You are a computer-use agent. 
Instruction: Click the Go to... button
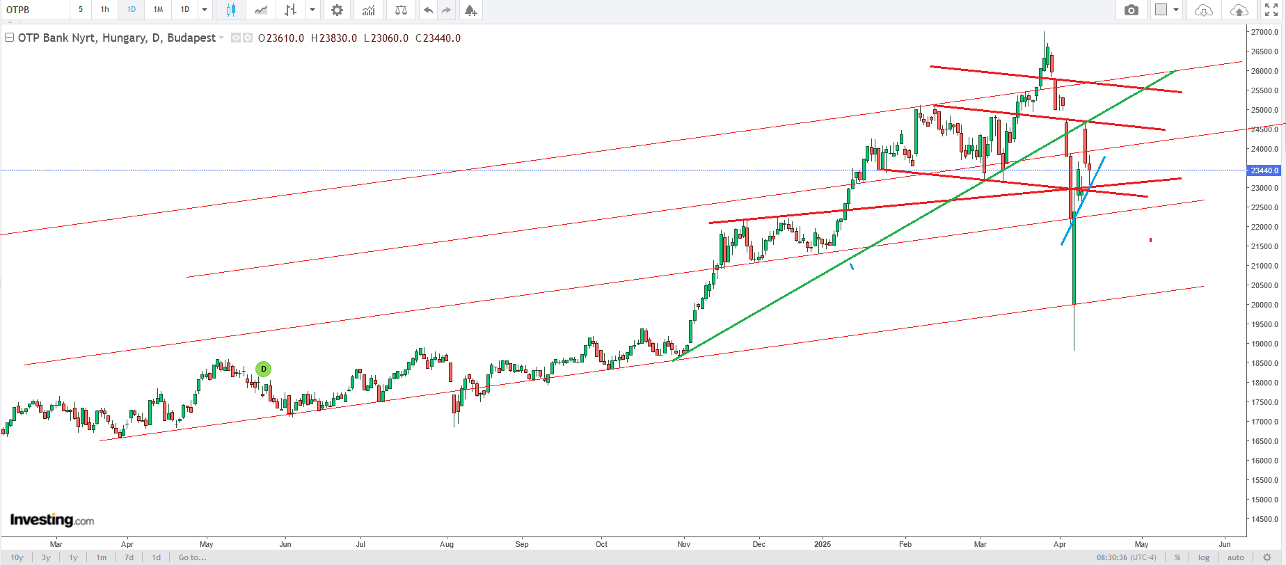pos(192,557)
